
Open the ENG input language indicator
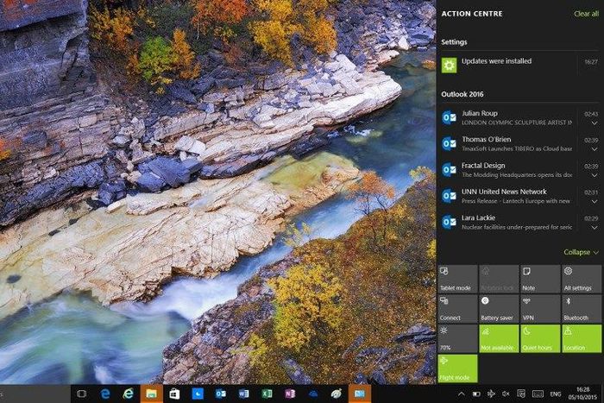click(x=555, y=394)
